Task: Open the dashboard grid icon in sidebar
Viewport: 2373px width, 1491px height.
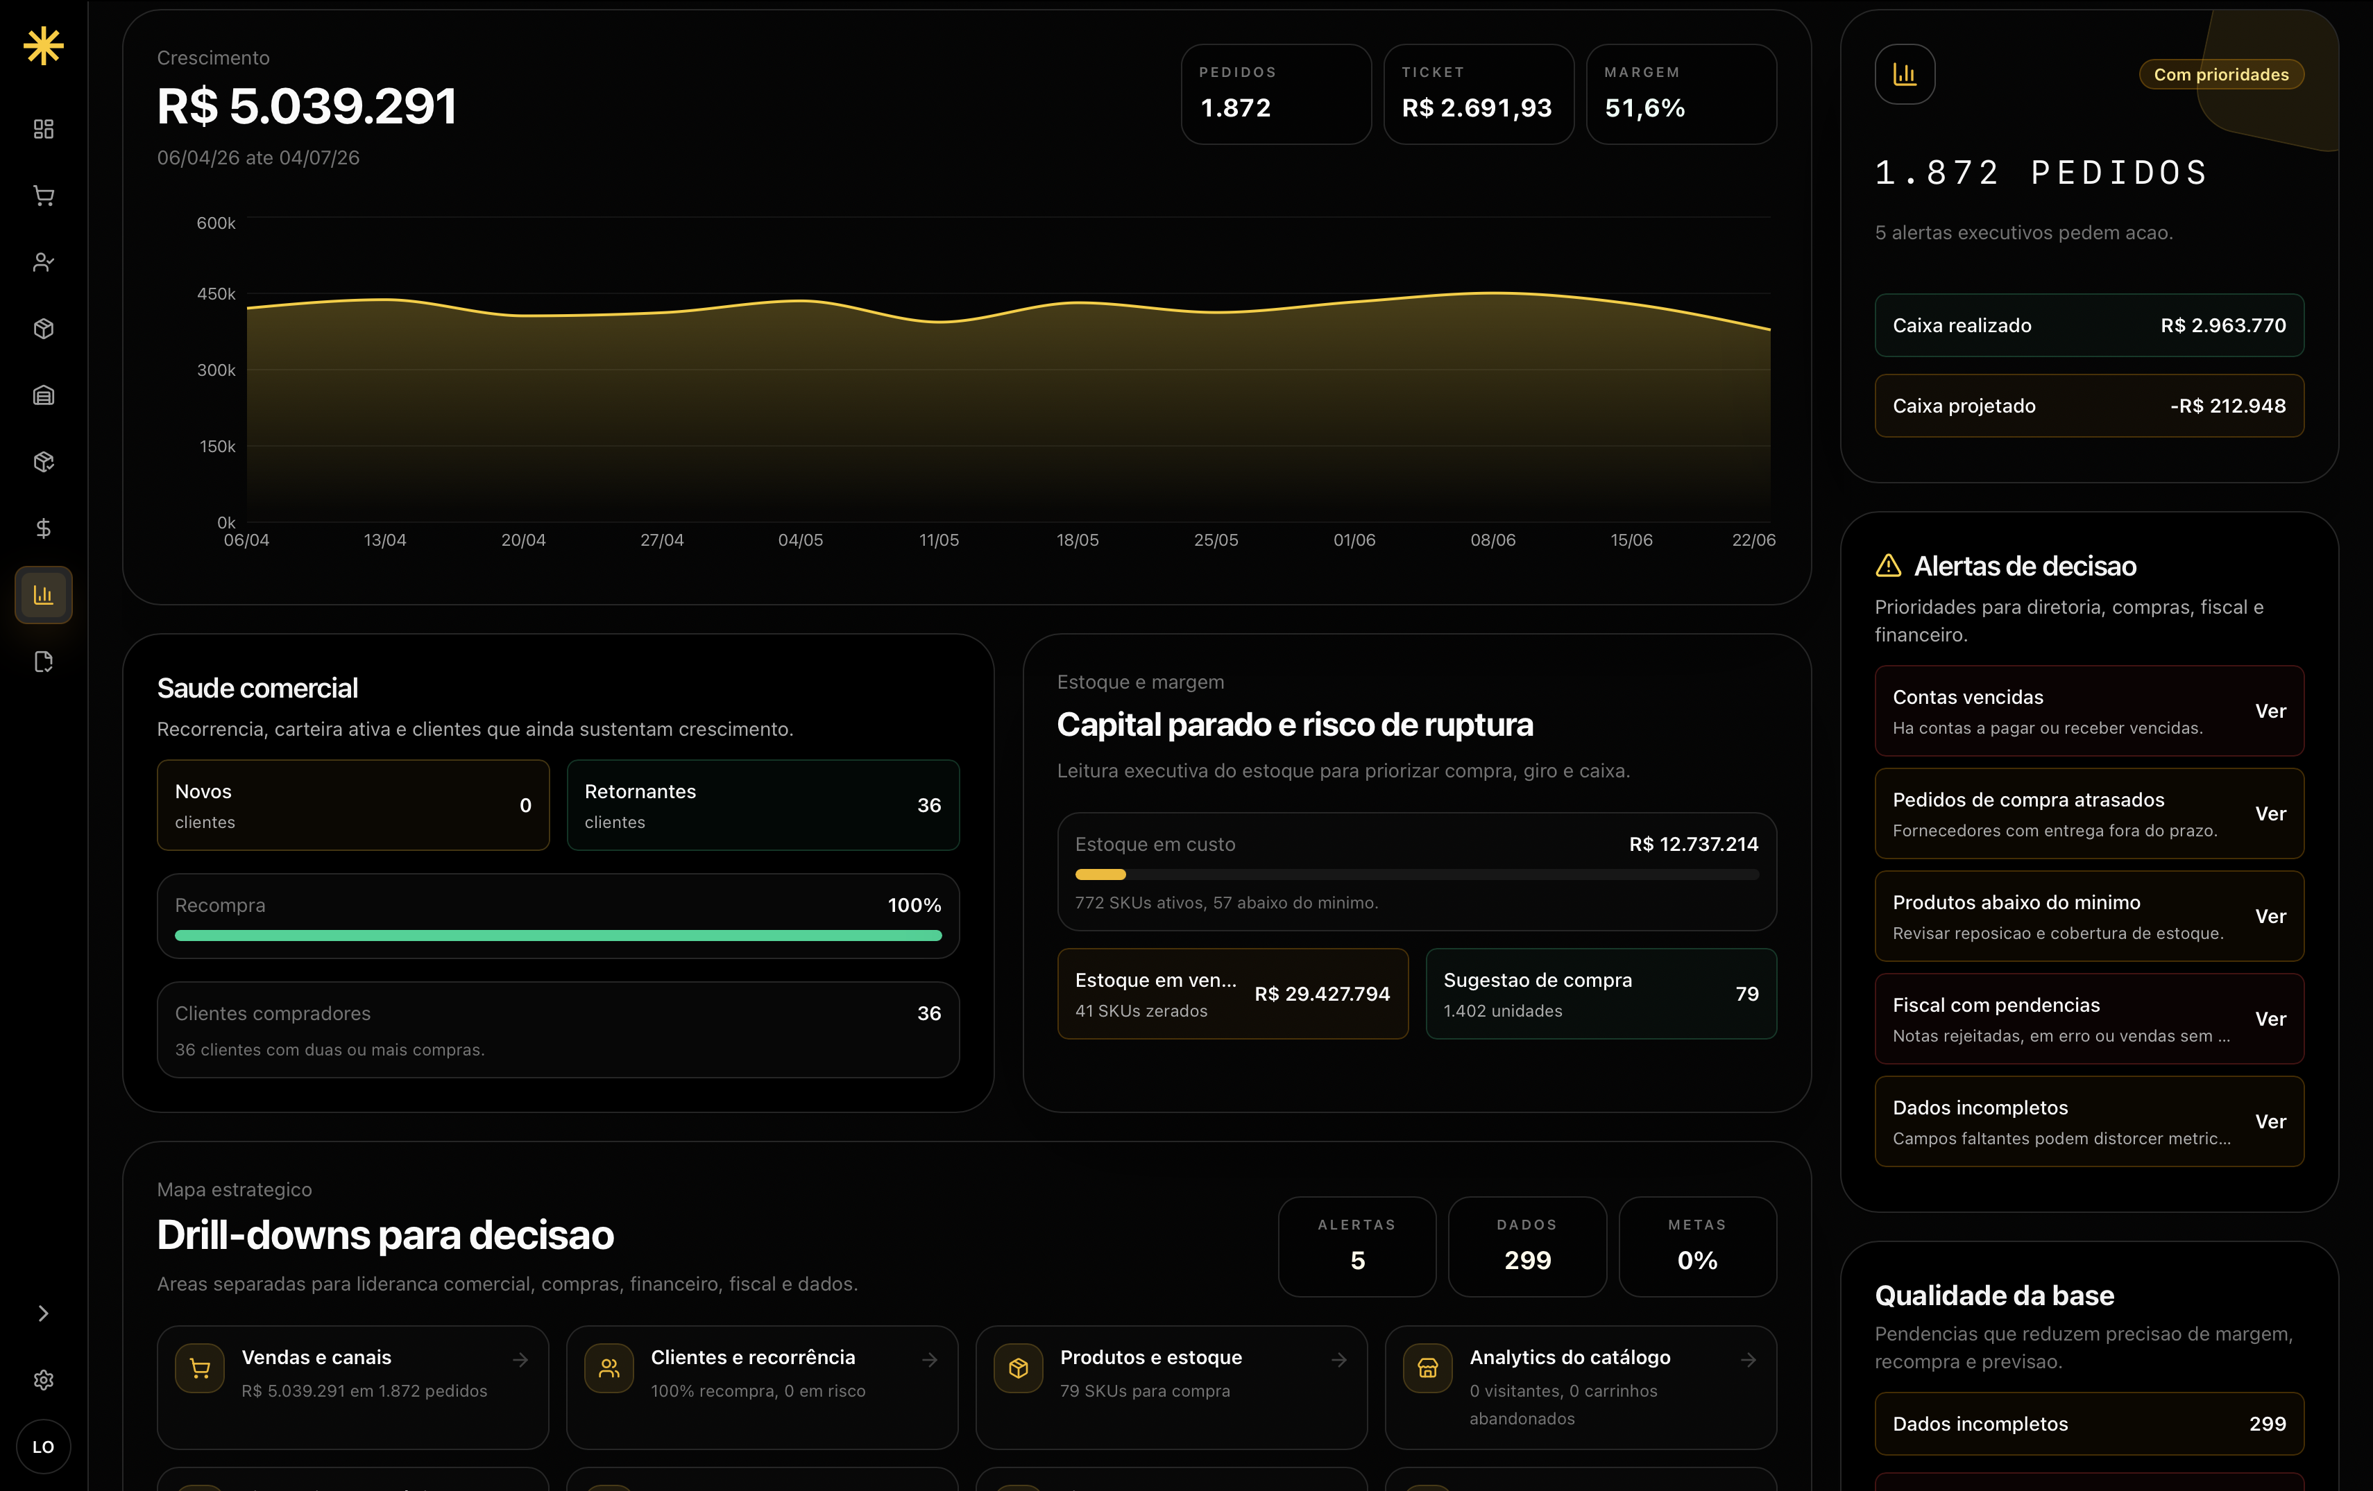Action: point(43,129)
